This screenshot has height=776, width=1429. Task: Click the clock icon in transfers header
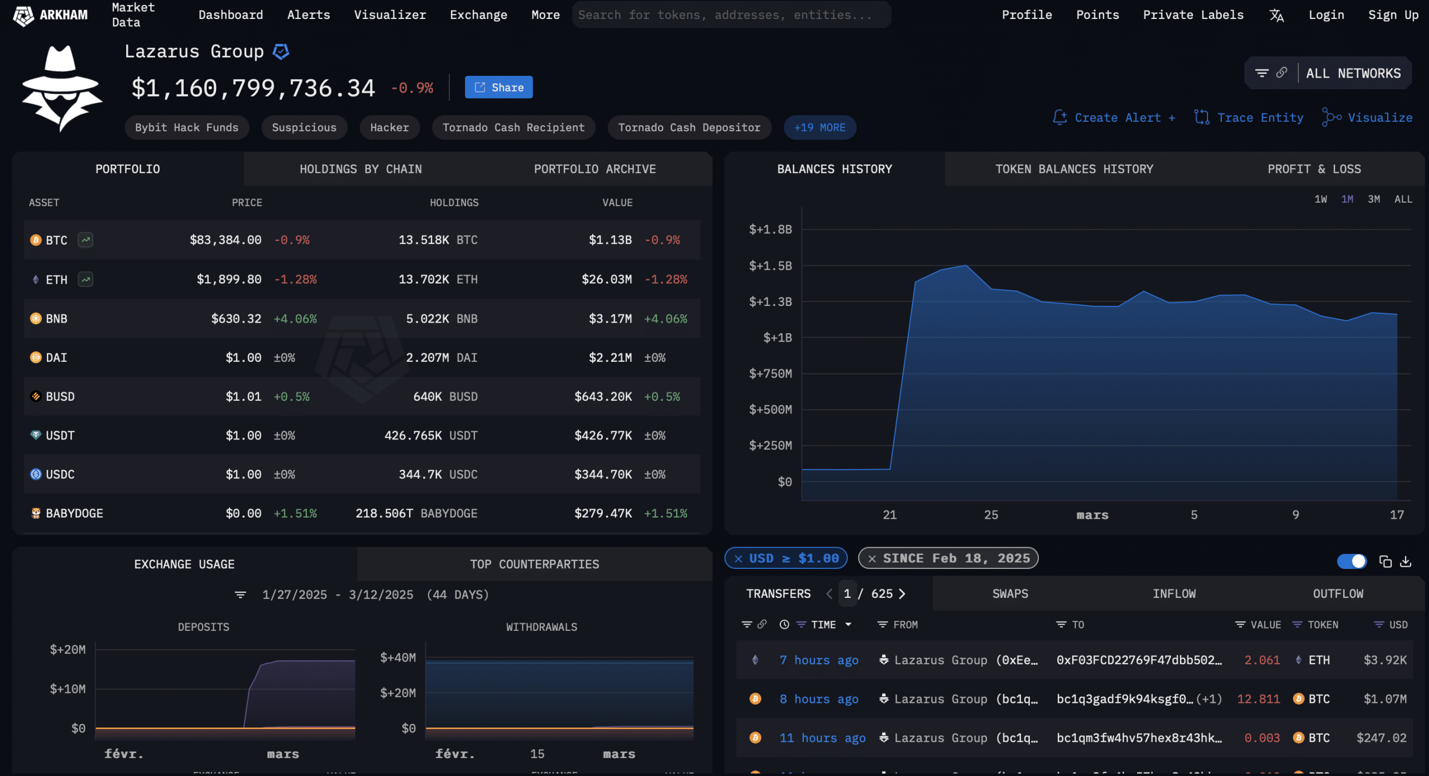point(784,625)
